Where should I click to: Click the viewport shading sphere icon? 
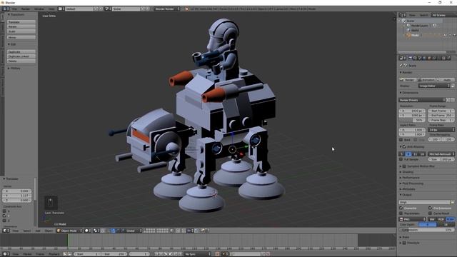point(86,231)
